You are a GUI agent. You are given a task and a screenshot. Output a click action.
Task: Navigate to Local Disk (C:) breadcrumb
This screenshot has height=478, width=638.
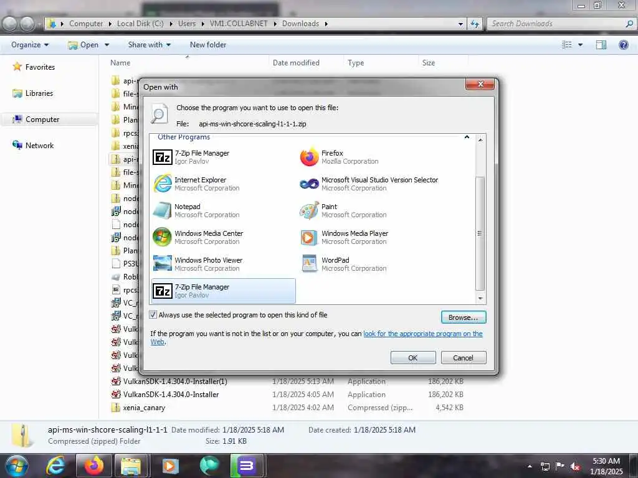click(140, 24)
